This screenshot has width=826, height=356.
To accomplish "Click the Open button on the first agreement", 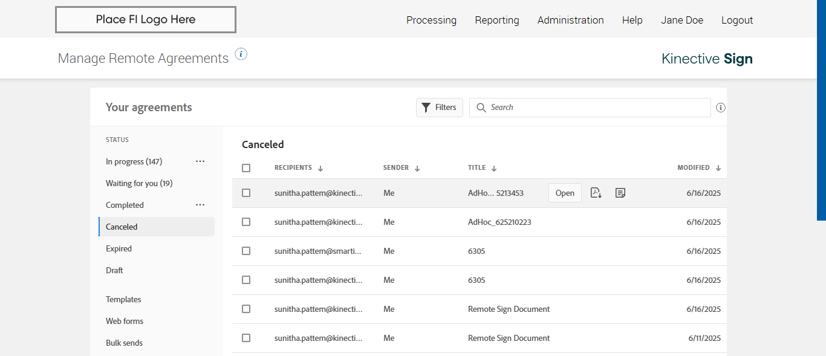I will coord(565,193).
